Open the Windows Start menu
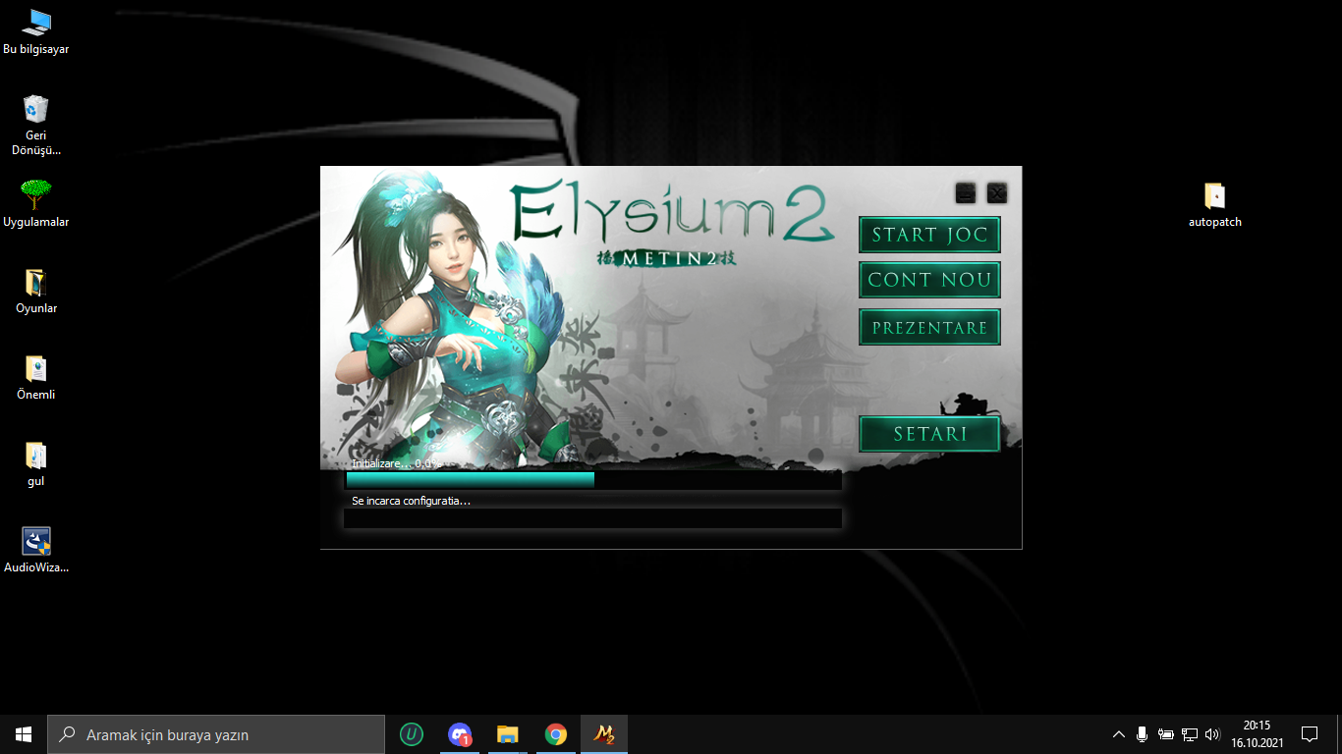The height and width of the screenshot is (754, 1342). pyautogui.click(x=24, y=734)
